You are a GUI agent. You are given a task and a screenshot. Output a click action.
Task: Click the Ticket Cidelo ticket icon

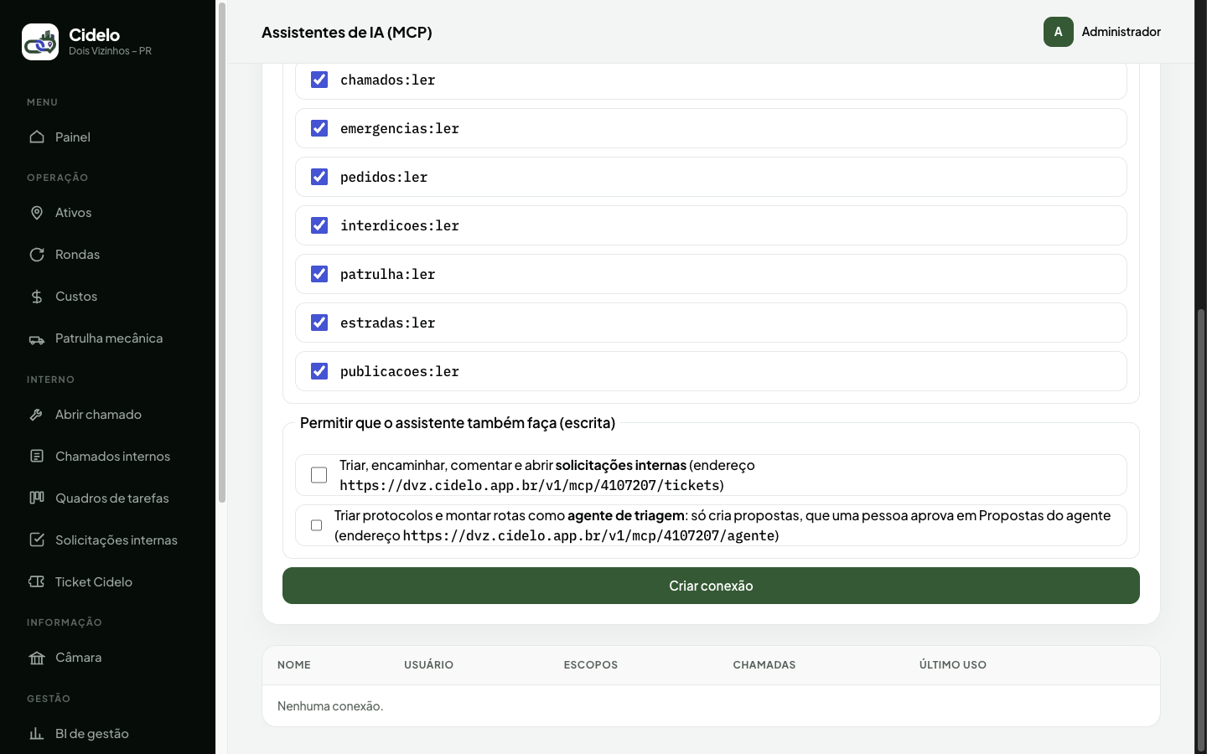tap(37, 582)
